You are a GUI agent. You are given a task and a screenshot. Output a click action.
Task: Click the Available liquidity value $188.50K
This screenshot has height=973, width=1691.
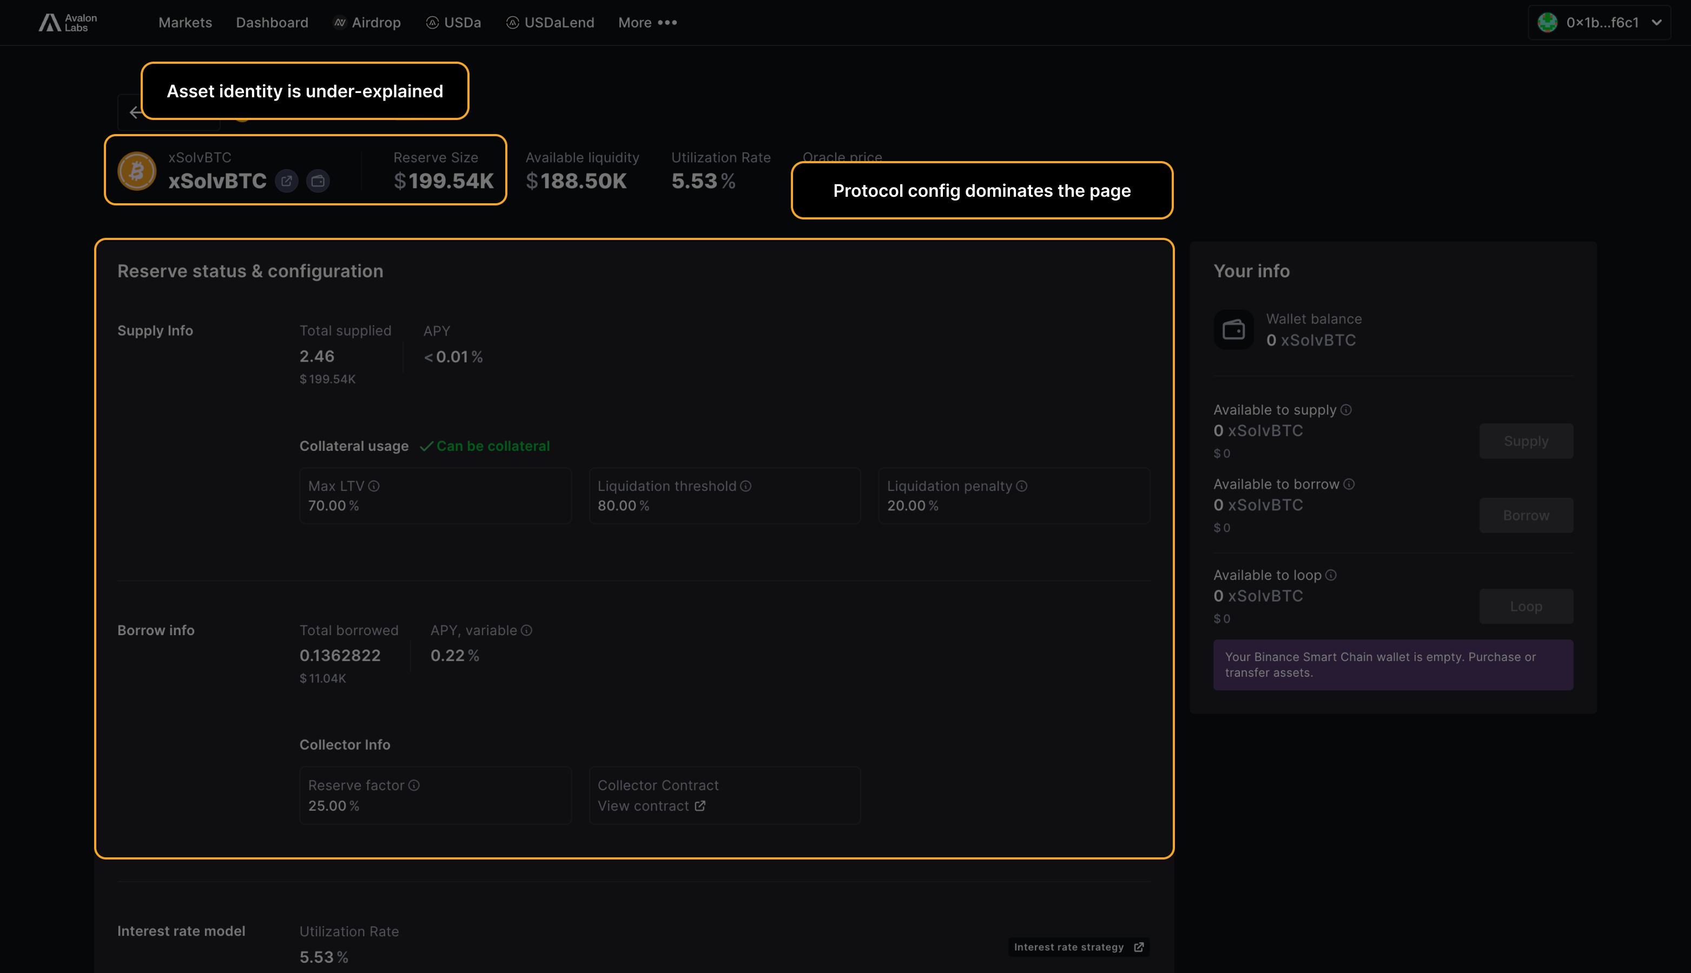click(x=576, y=181)
